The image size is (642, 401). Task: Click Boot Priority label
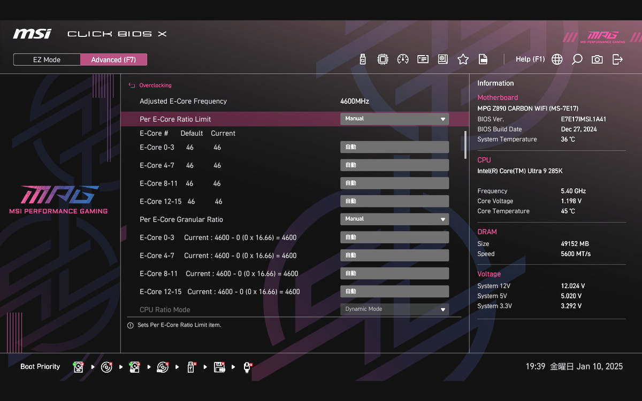40,367
